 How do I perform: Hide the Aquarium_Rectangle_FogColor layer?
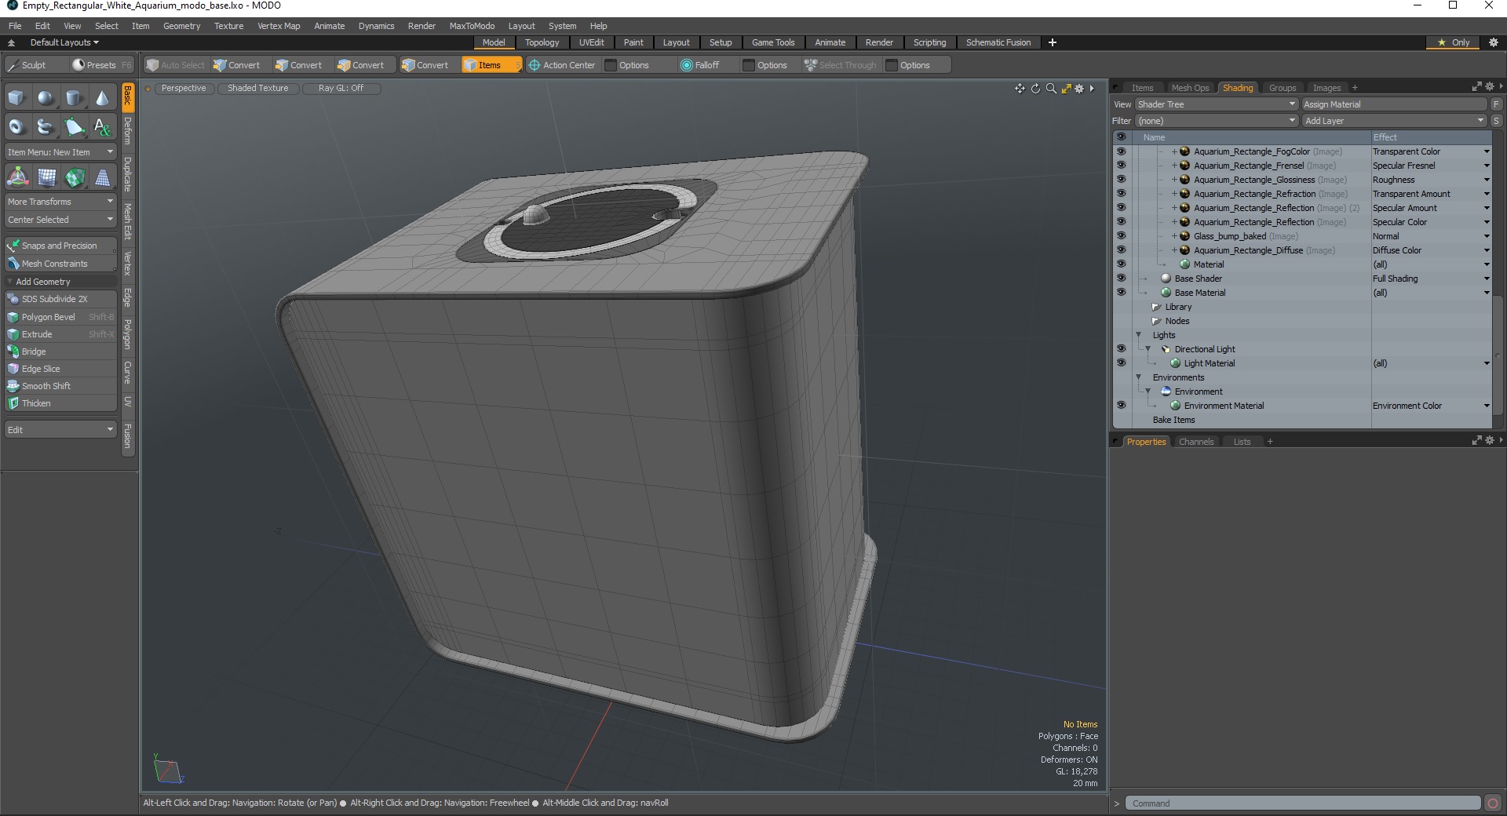point(1121,151)
